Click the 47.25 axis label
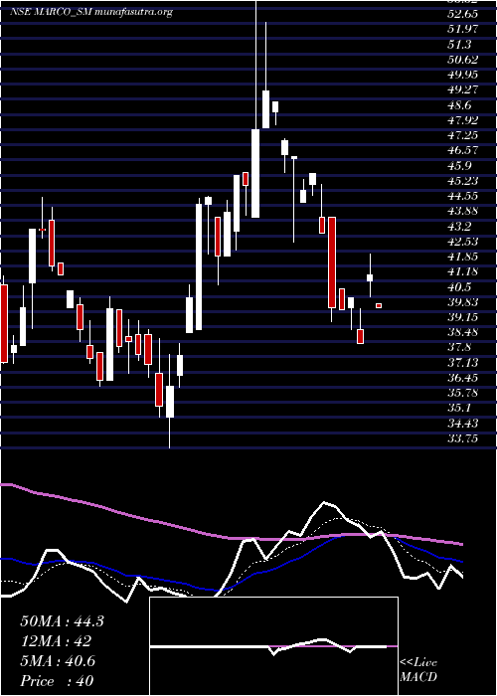The image size is (497, 696). coord(462,135)
